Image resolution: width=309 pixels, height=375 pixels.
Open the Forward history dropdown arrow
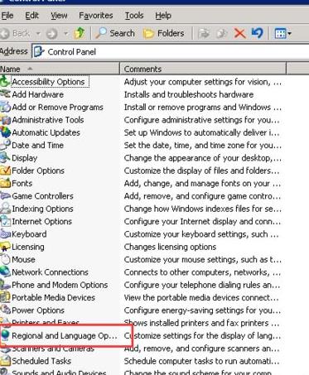tap(65, 34)
